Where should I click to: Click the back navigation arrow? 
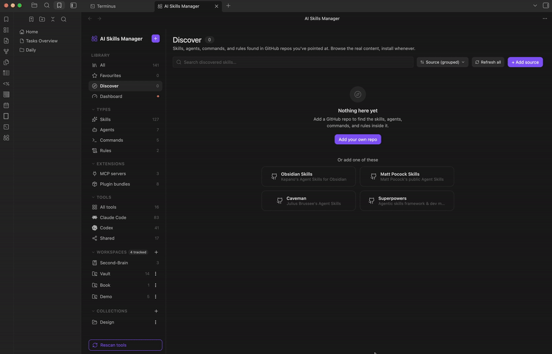(90, 18)
